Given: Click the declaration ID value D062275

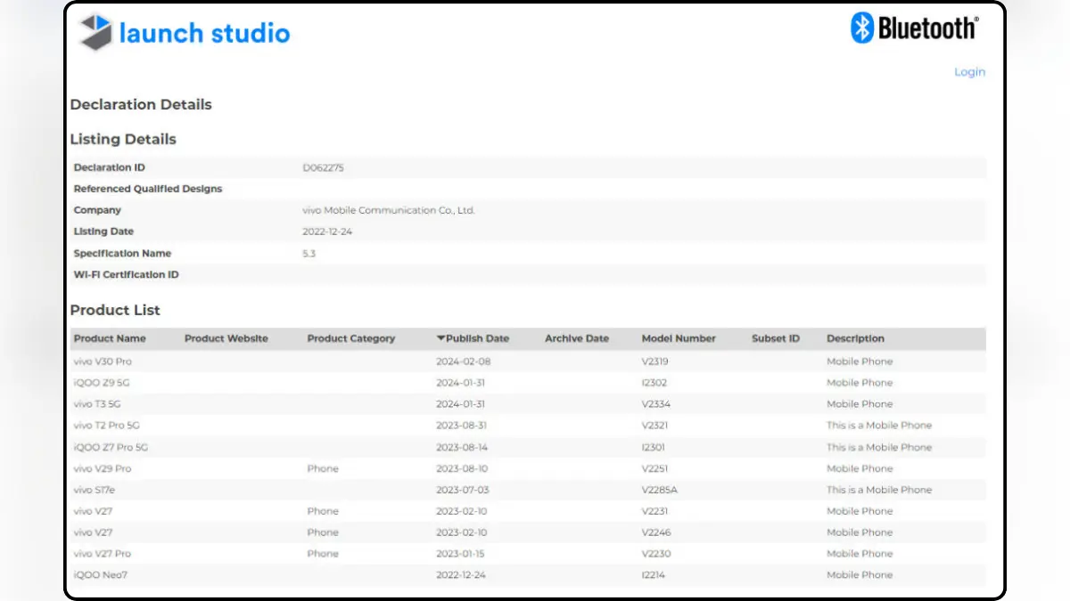Looking at the screenshot, I should coord(324,167).
